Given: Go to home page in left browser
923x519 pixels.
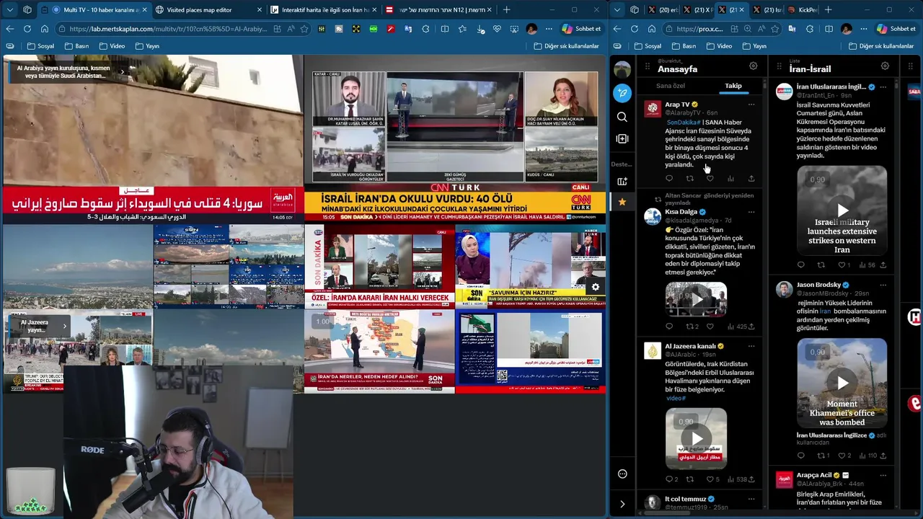Looking at the screenshot, I should point(44,29).
